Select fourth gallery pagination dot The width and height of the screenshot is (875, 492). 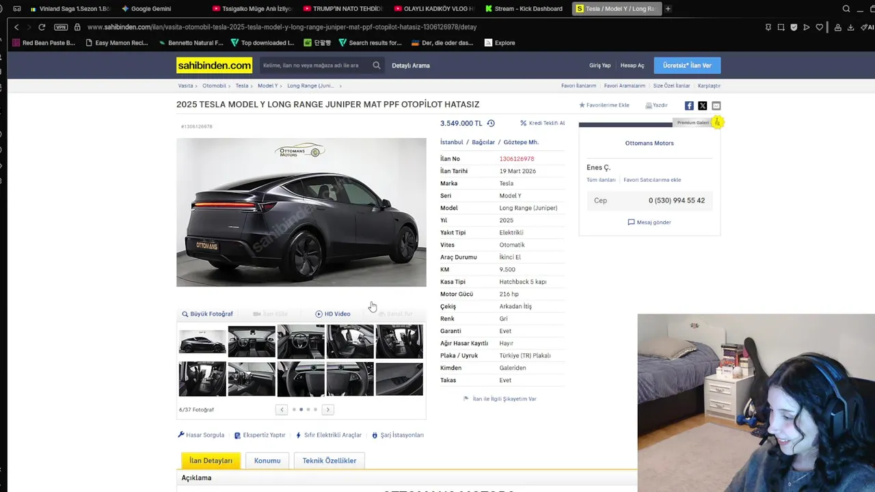pos(315,410)
